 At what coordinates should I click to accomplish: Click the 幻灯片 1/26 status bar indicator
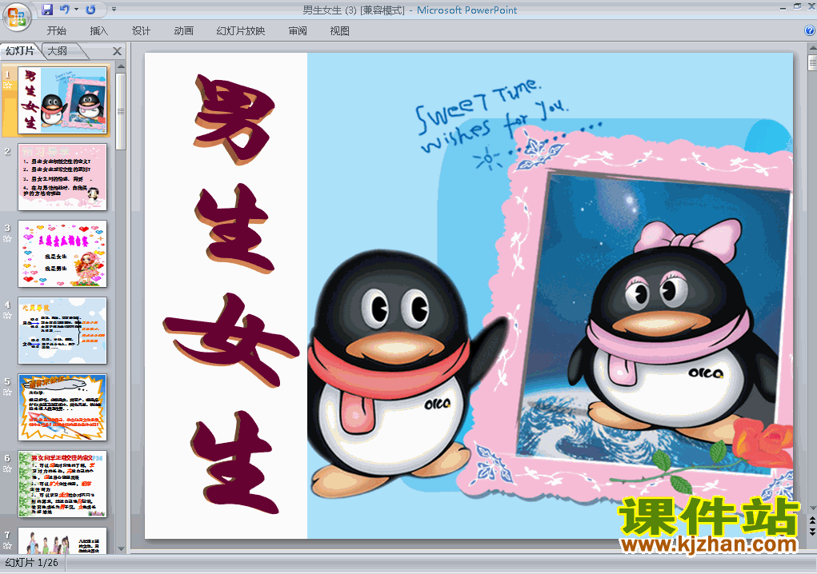(x=32, y=563)
